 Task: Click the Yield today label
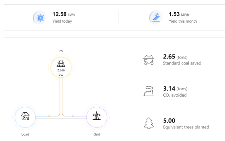point(62,21)
